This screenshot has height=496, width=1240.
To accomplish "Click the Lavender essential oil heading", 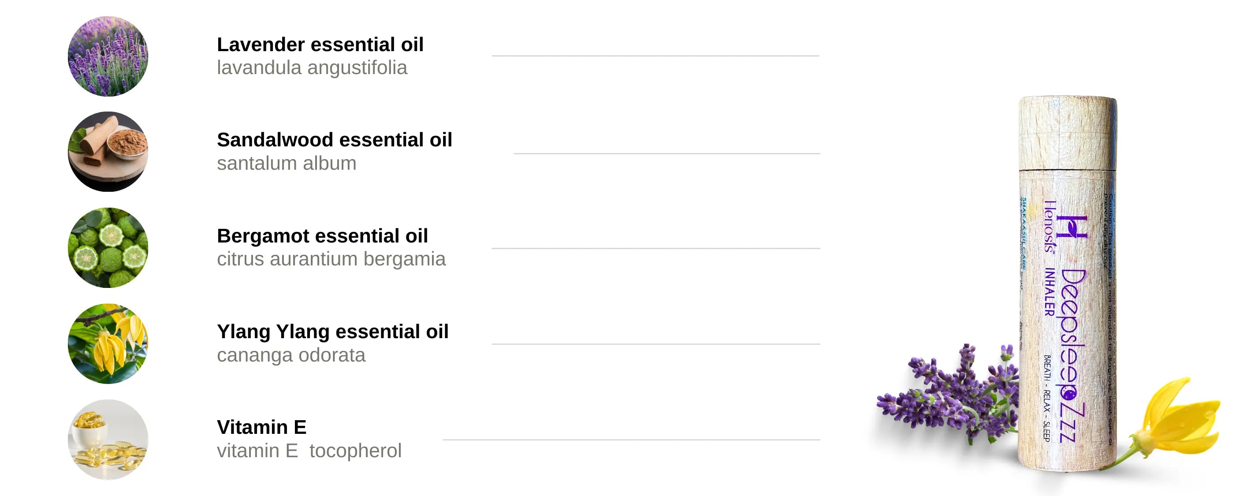I will [320, 44].
